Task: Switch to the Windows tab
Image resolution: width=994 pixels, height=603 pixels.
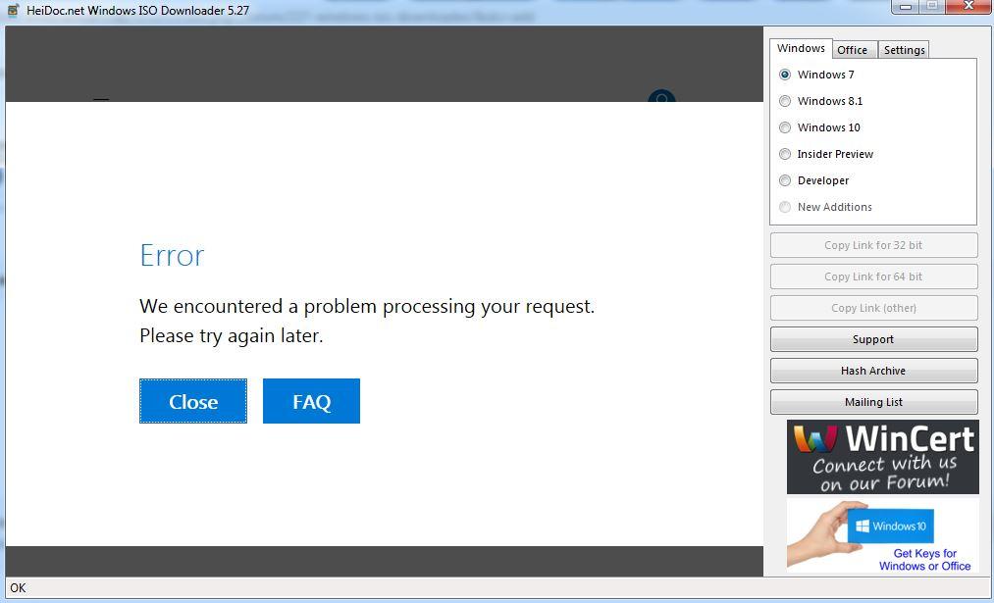Action: click(x=801, y=48)
